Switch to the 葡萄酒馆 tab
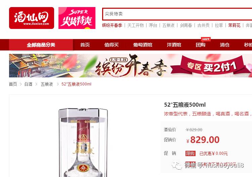Screen dimensions: 252x177 [143, 45]
